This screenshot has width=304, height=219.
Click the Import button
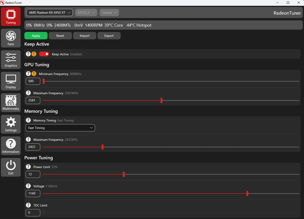(84, 36)
